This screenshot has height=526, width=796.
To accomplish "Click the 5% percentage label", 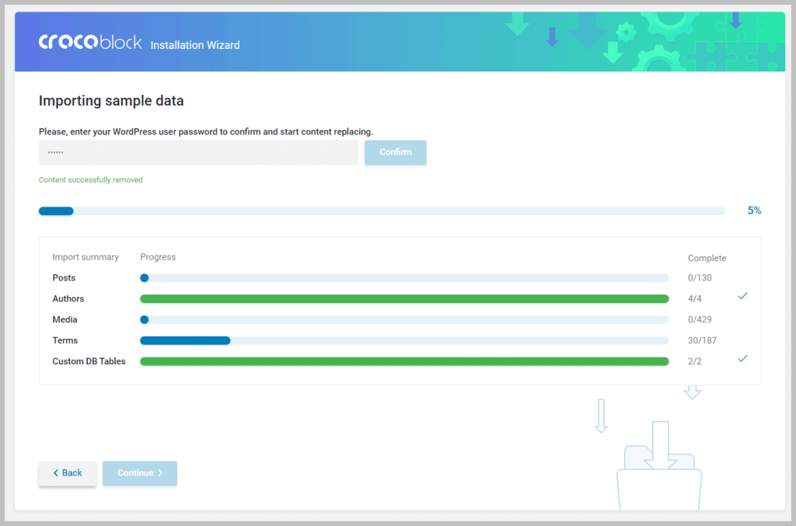I will pos(753,211).
